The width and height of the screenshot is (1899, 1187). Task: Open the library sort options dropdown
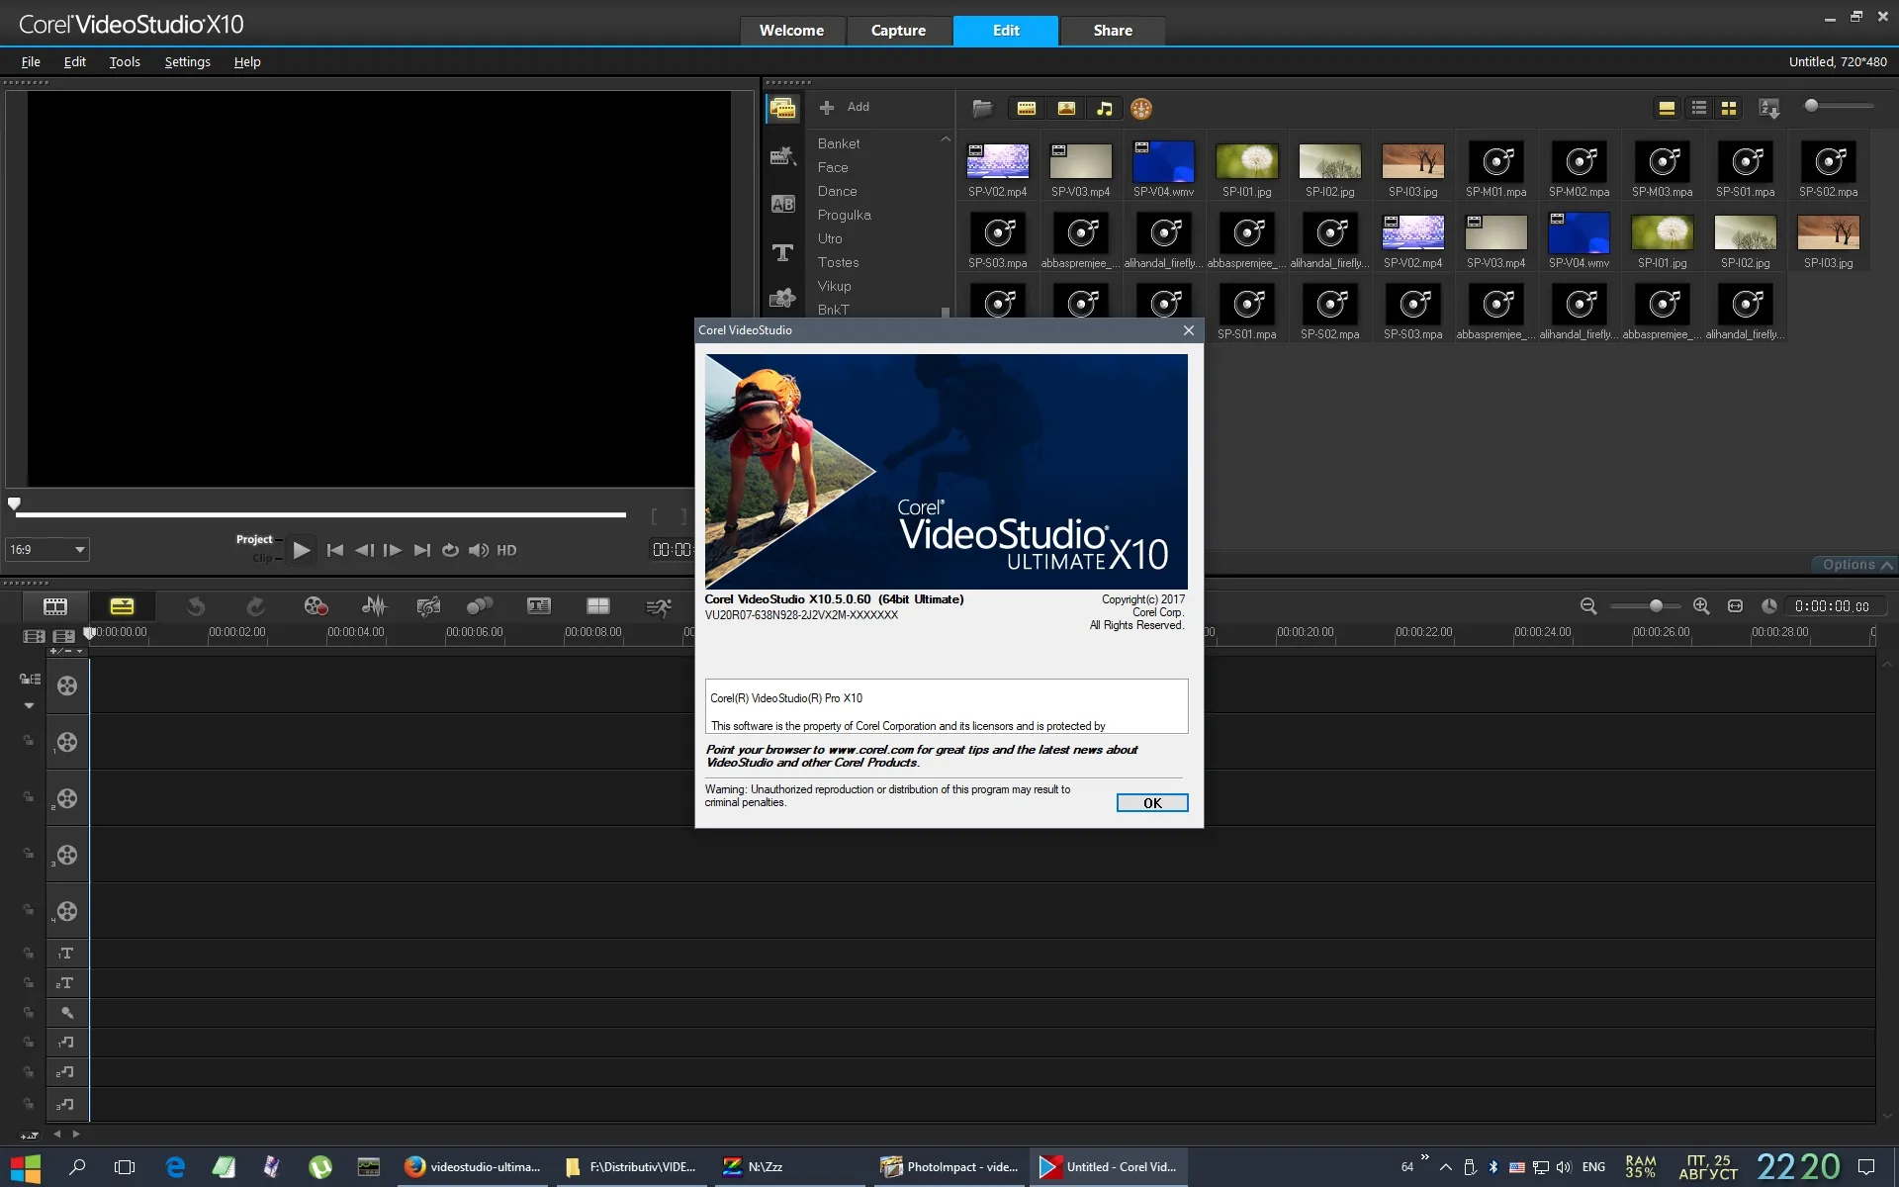(1769, 108)
